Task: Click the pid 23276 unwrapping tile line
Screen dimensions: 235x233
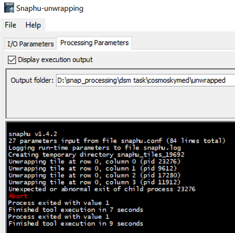Action: [x=94, y=162]
